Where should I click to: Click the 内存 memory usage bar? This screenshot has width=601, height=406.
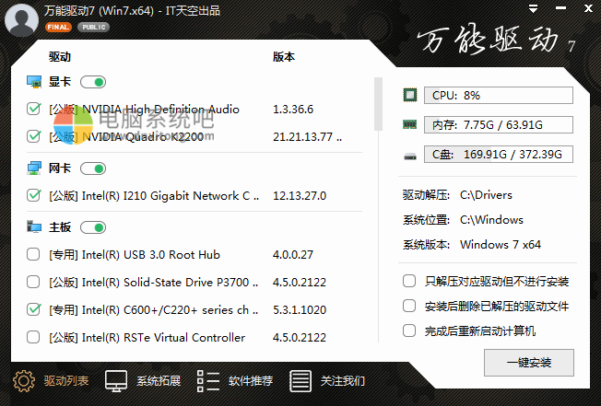(499, 125)
